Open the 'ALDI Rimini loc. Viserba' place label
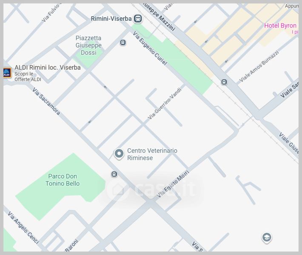This screenshot has width=302, height=255. coord(47,67)
